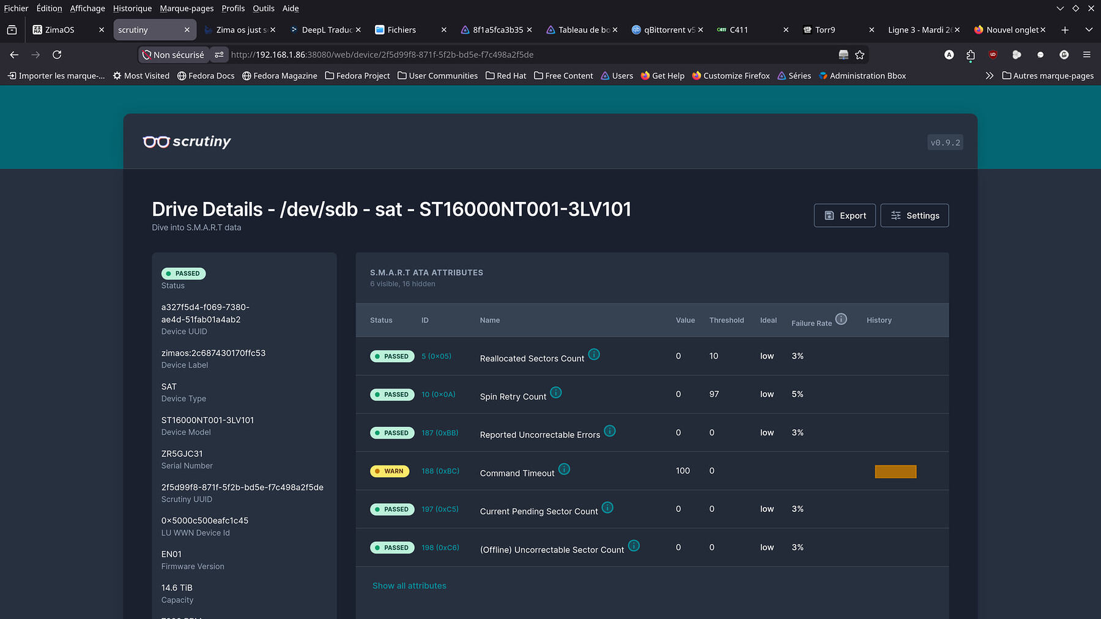
Task: Click WARN badge on Command Timeout row
Action: click(389, 471)
